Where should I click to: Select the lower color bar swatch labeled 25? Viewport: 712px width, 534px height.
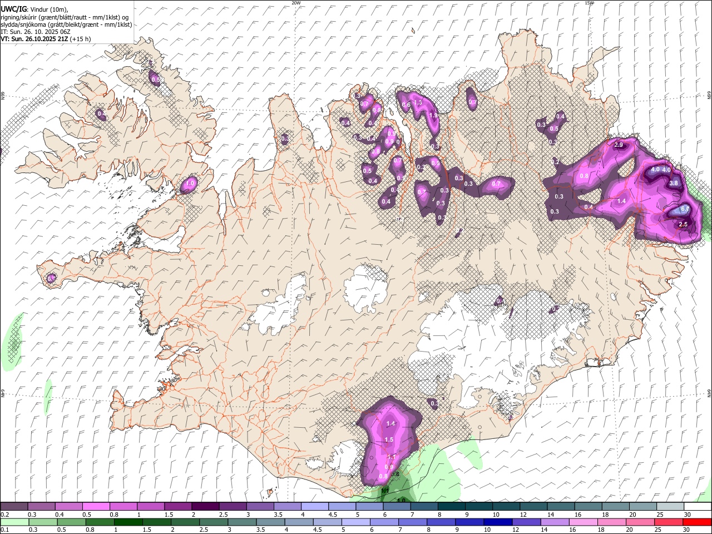click(x=669, y=522)
